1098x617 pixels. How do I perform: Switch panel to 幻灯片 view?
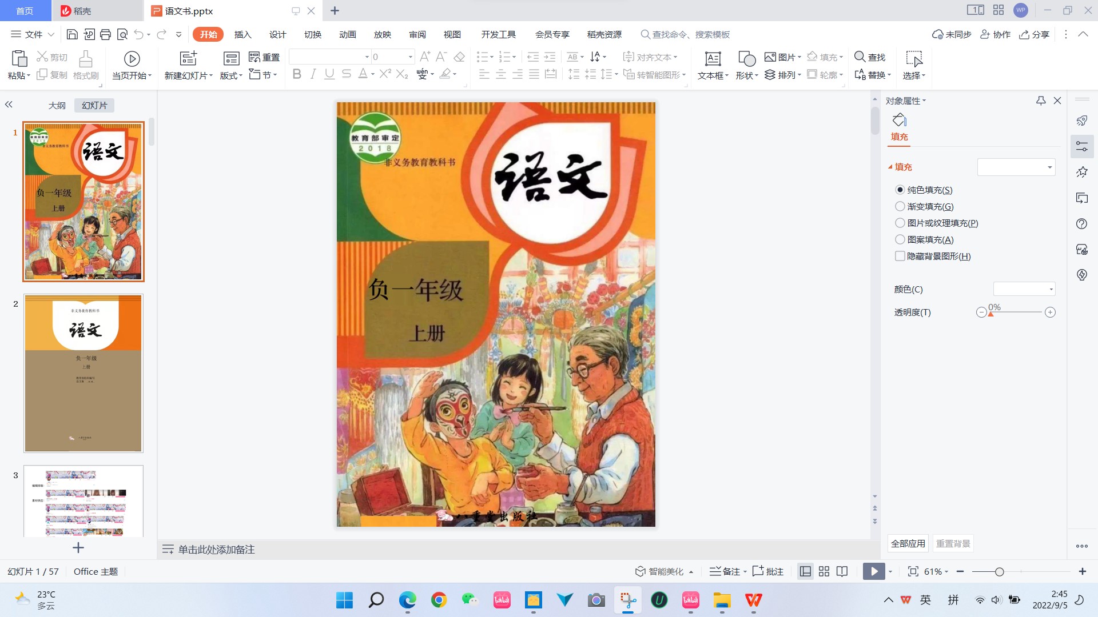pyautogui.click(x=94, y=105)
